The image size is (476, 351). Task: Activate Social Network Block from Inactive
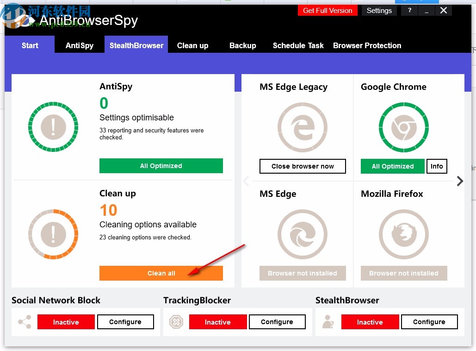pyautogui.click(x=66, y=322)
